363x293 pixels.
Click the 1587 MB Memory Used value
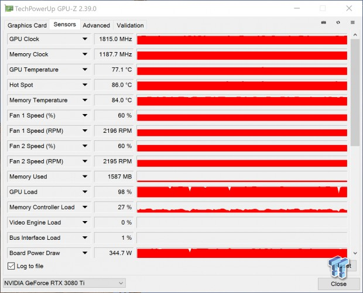(114, 176)
